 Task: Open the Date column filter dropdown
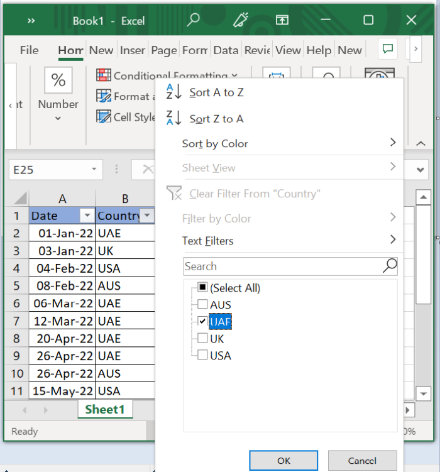(x=87, y=216)
